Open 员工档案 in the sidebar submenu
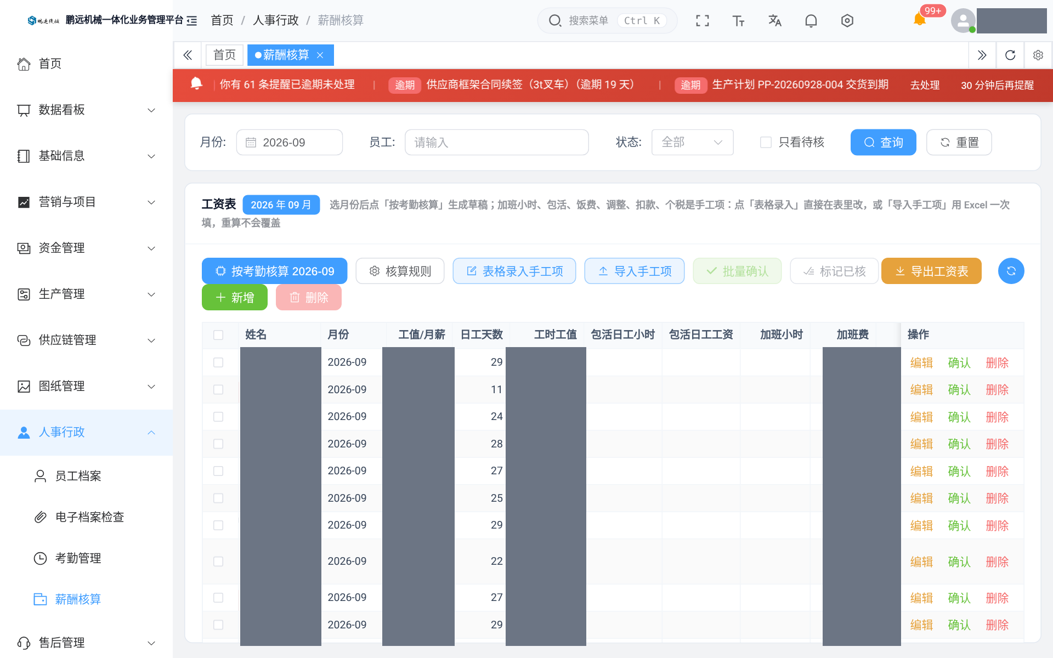 [x=86, y=476]
